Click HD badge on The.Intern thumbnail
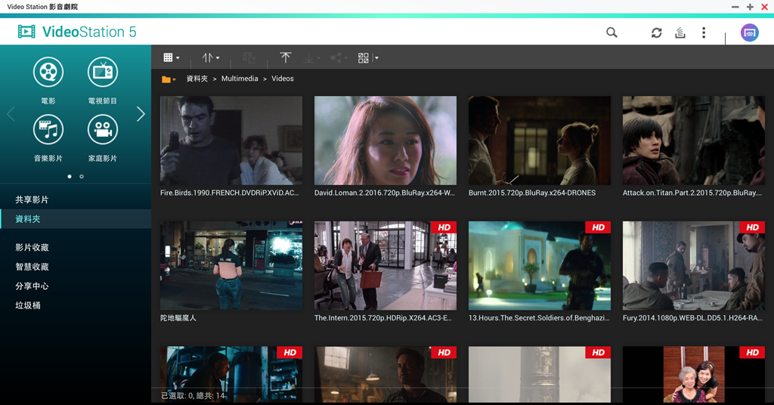Image resolution: width=774 pixels, height=405 pixels. click(444, 227)
